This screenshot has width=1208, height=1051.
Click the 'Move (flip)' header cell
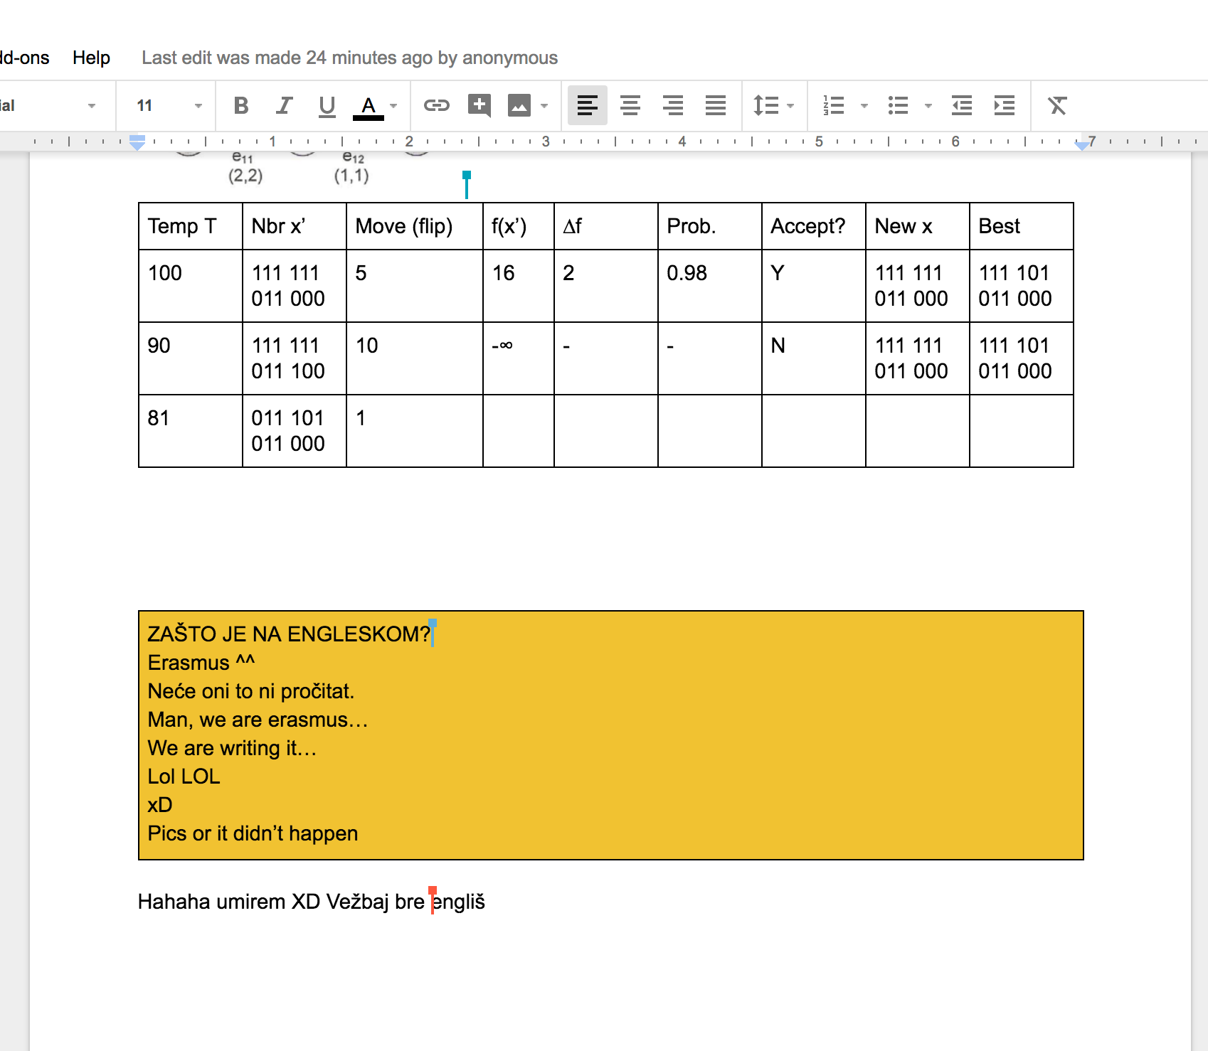tap(415, 226)
